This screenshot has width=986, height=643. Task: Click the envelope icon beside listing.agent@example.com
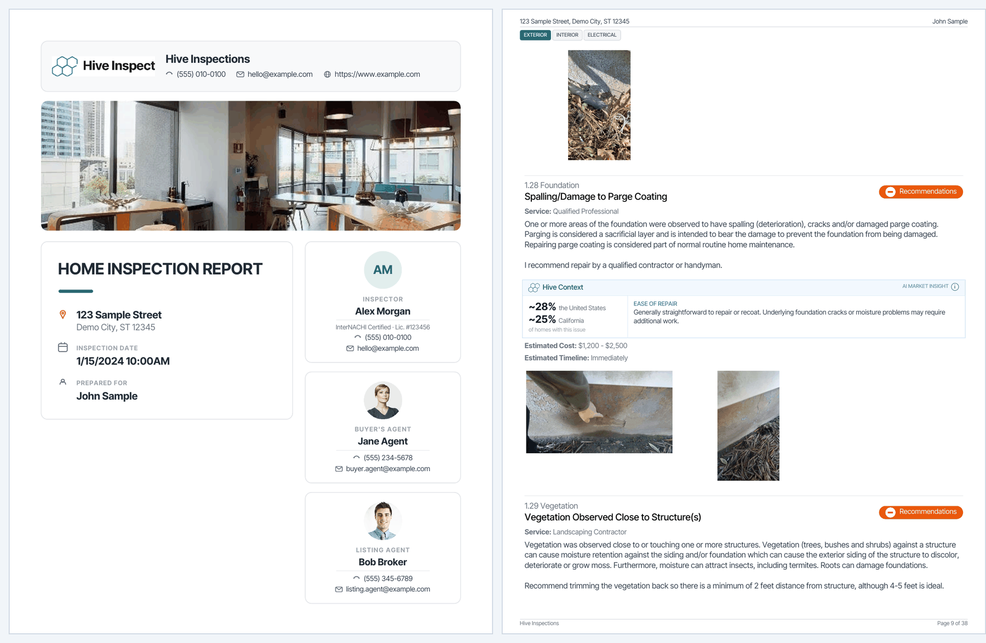tap(339, 589)
